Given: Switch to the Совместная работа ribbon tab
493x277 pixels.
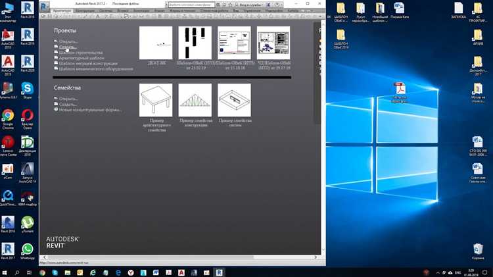Looking at the screenshot, I should 214,11.
